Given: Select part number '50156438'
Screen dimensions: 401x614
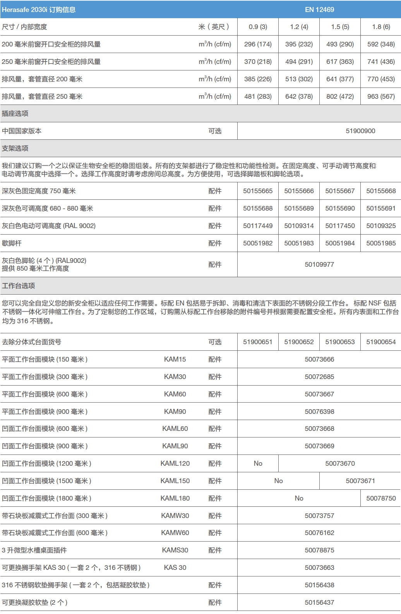Looking at the screenshot, I should coord(319,585).
